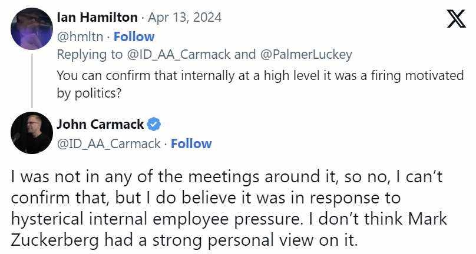Follow Ian Hamilton via the Follow link
This screenshot has height=254, width=476.
click(x=134, y=36)
